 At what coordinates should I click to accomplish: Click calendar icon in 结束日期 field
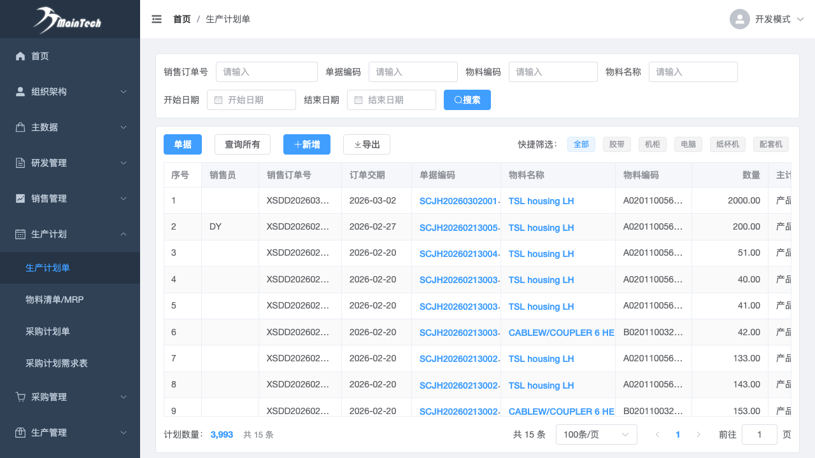358,100
